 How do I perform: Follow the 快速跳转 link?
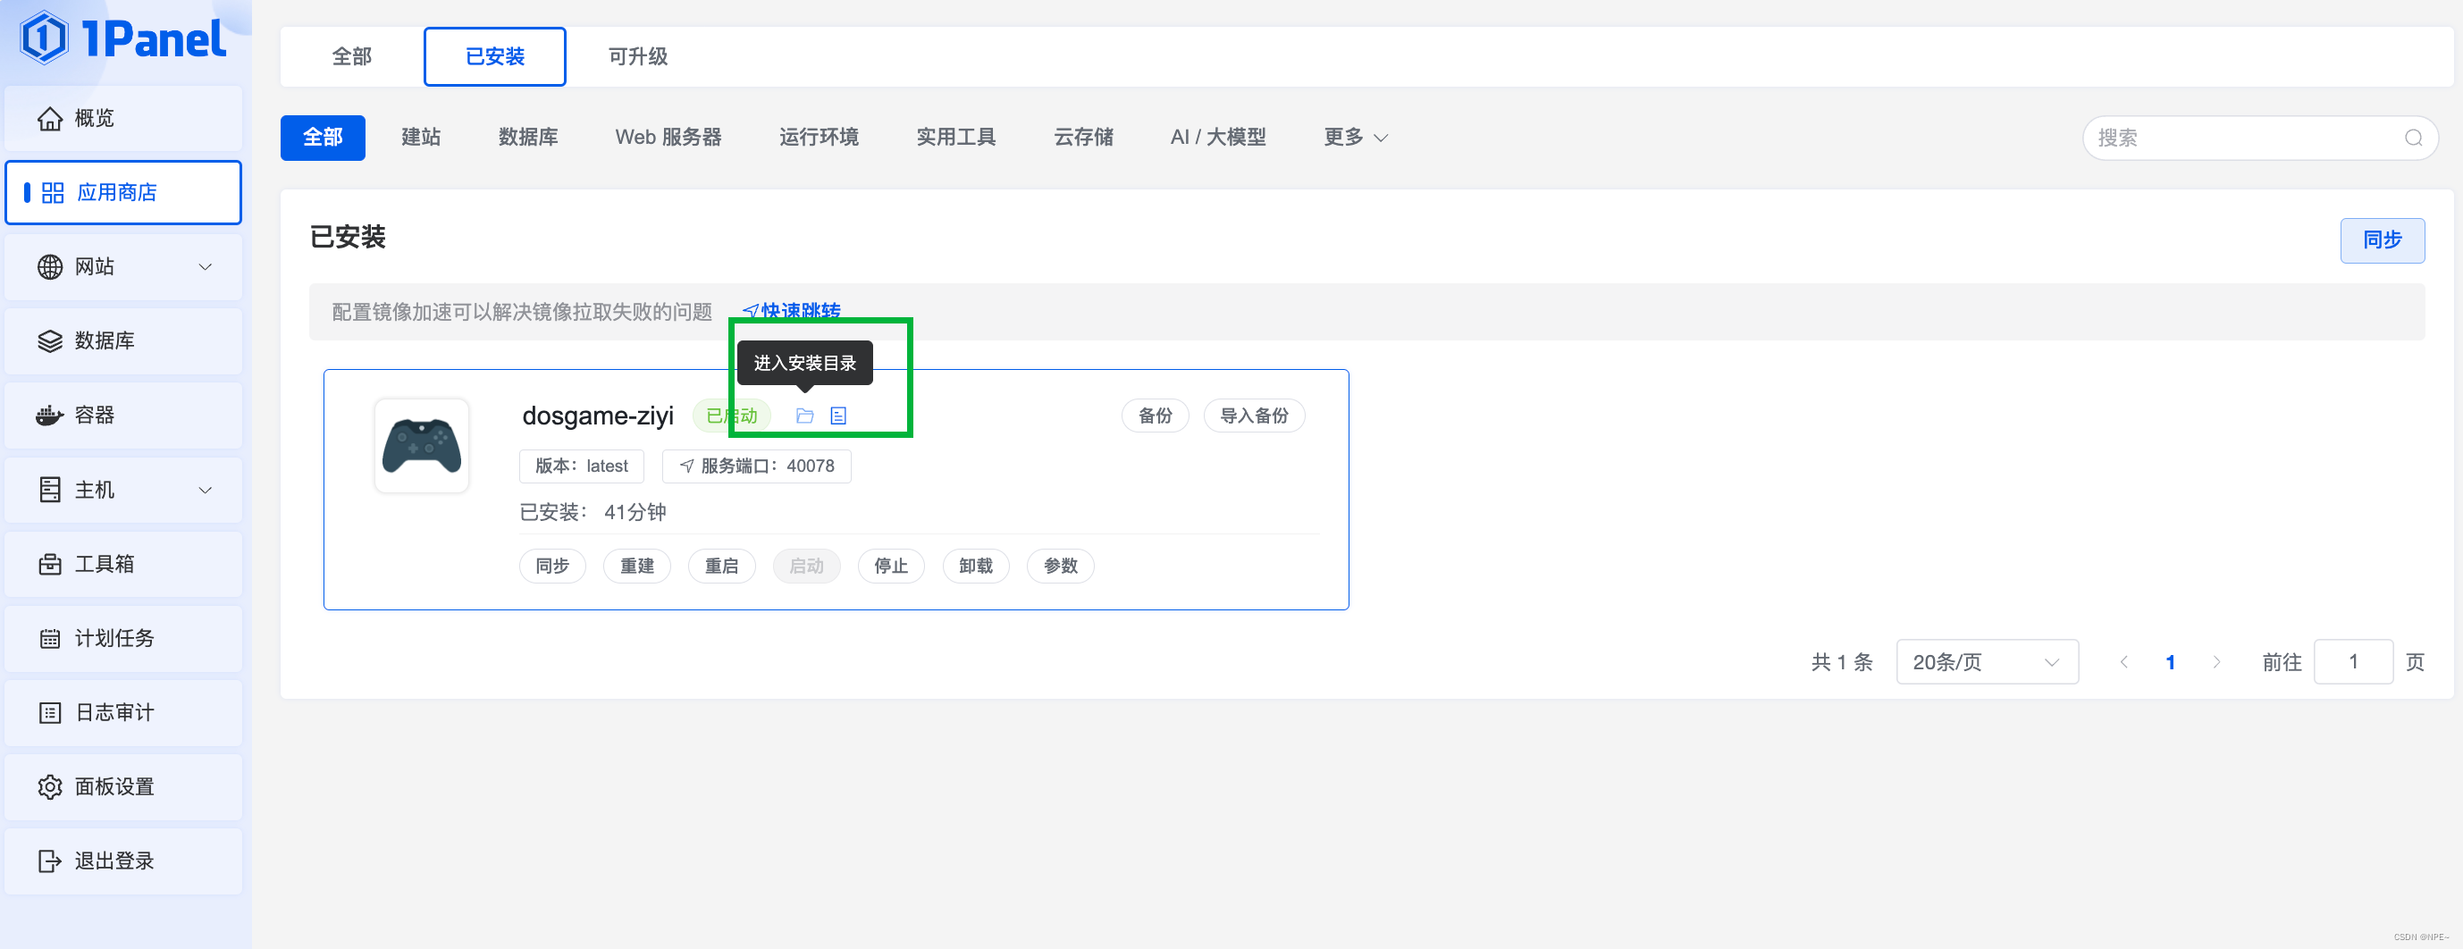(x=792, y=312)
